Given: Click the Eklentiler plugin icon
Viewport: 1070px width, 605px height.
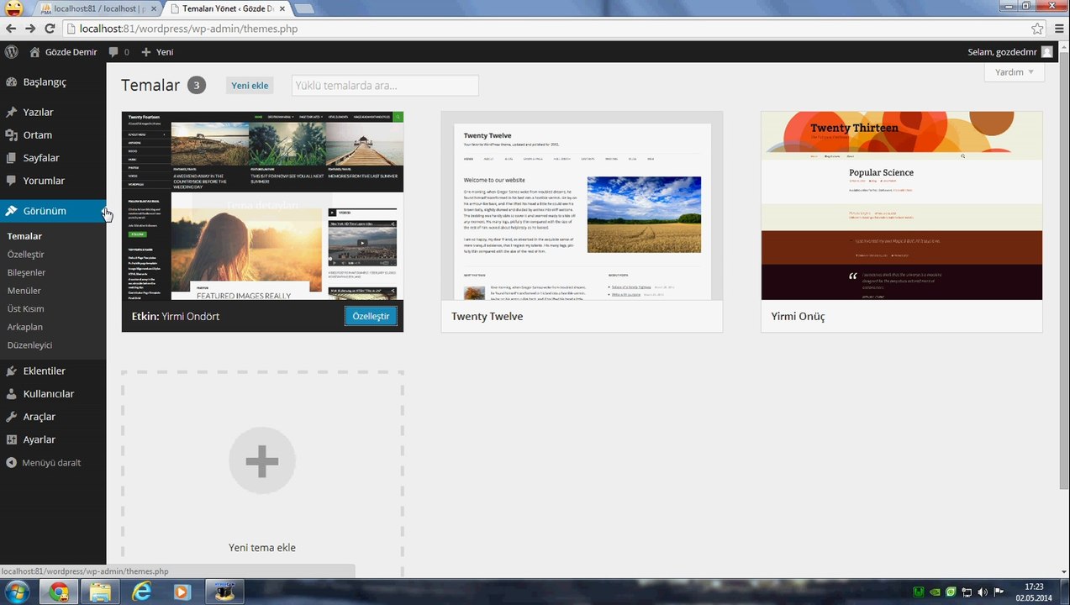Looking at the screenshot, I should point(12,371).
